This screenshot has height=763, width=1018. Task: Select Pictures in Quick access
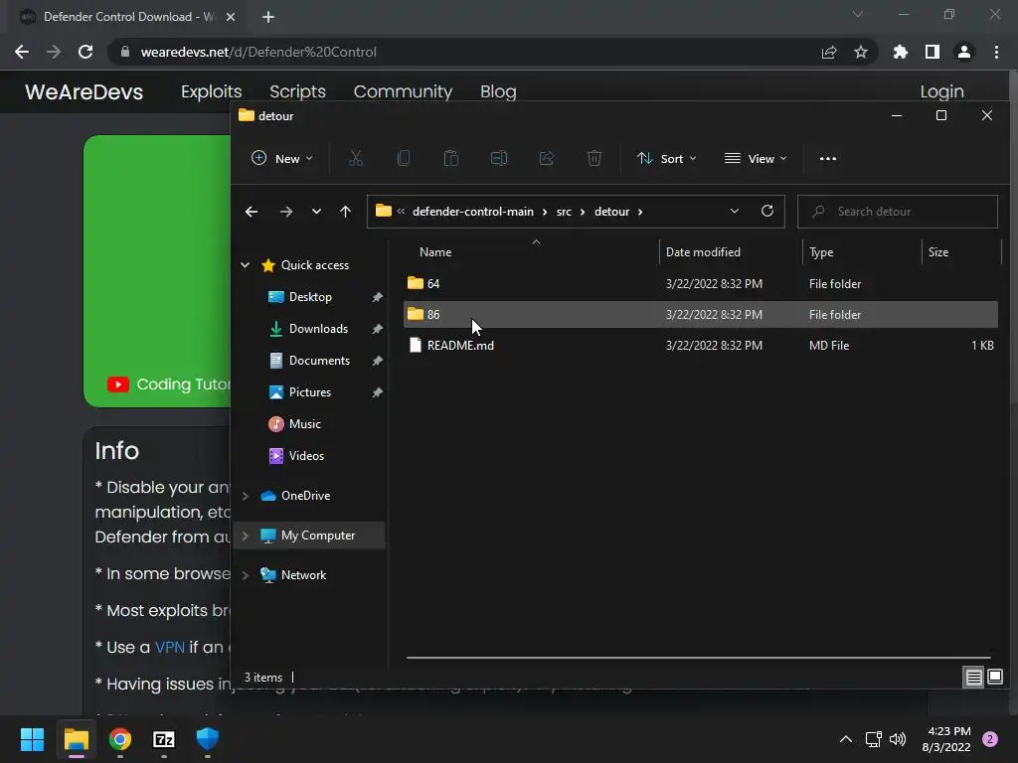(310, 391)
